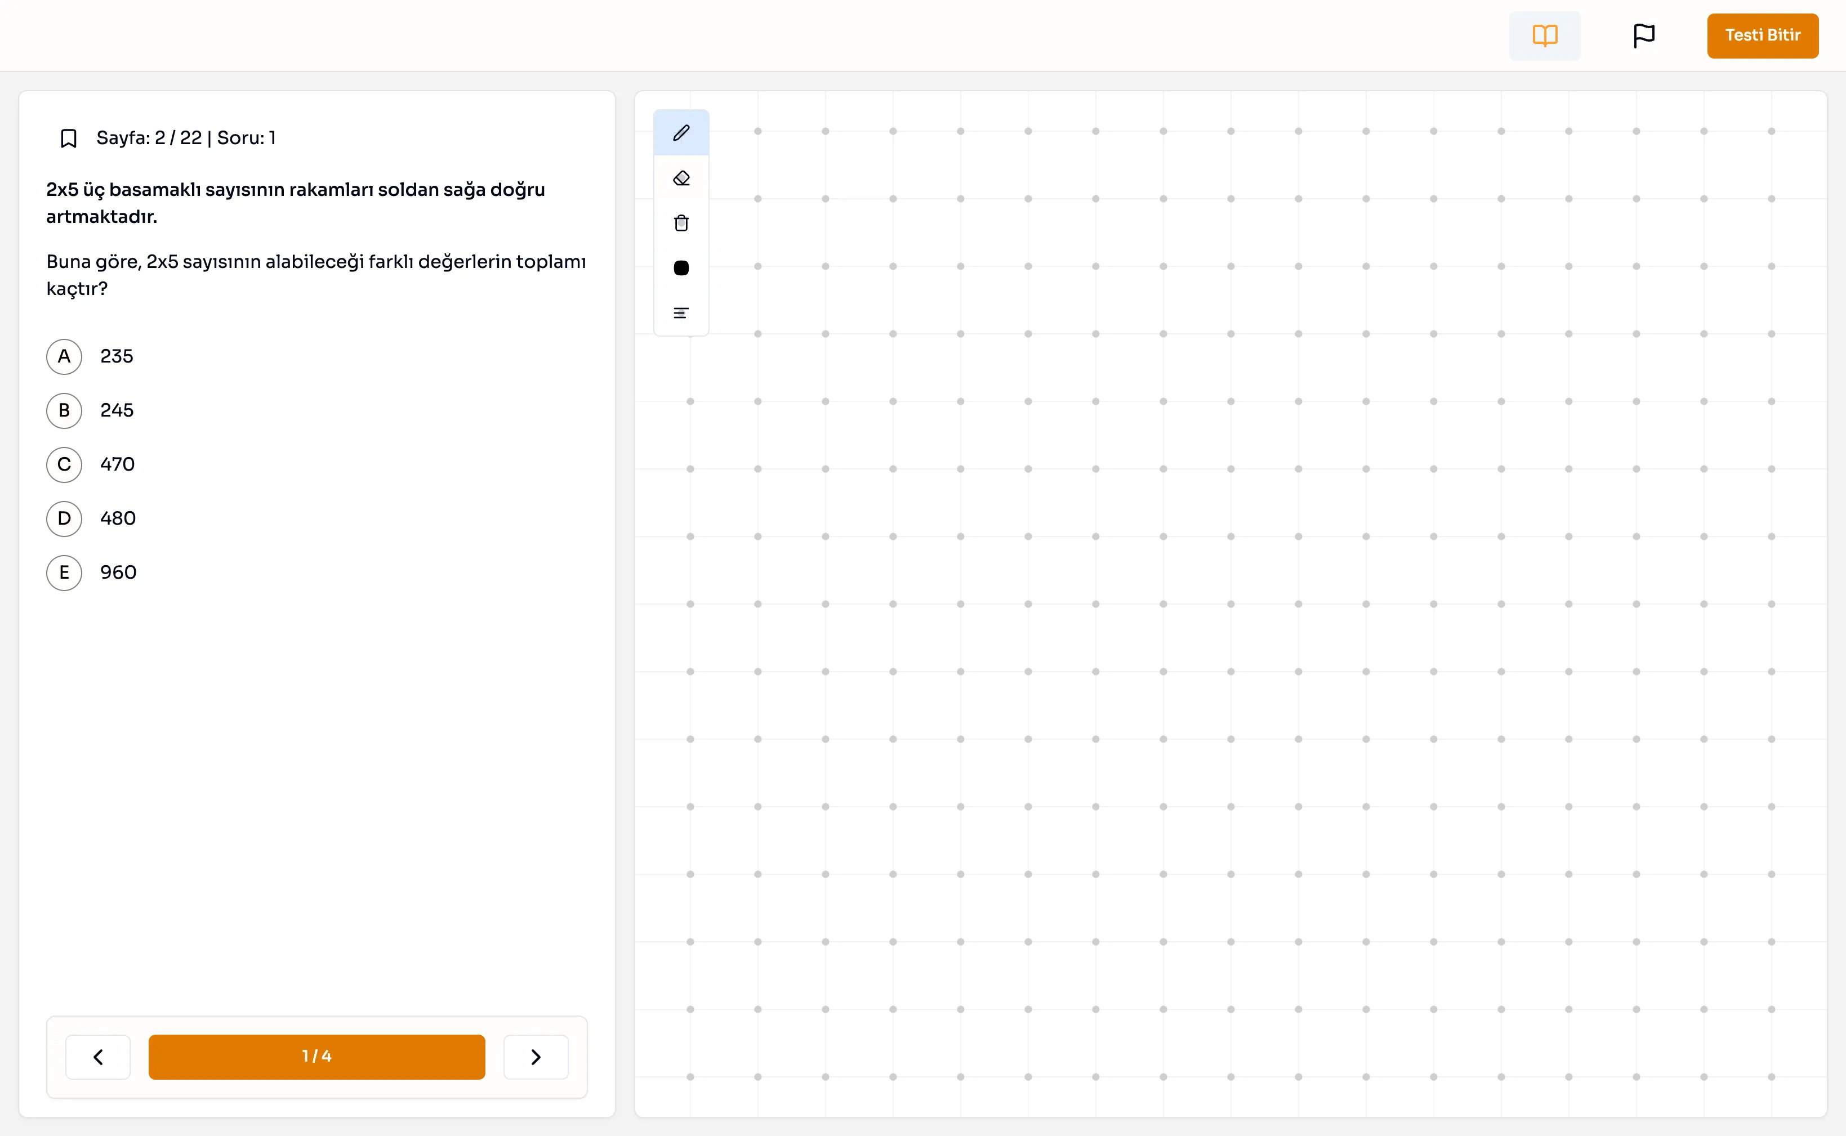Click the flag icon to report question
Viewport: 1846px width, 1136px height.
1644,35
